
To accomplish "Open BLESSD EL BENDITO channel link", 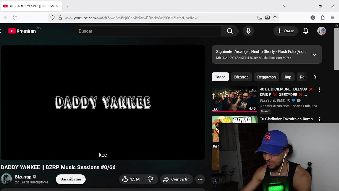I will [275, 100].
